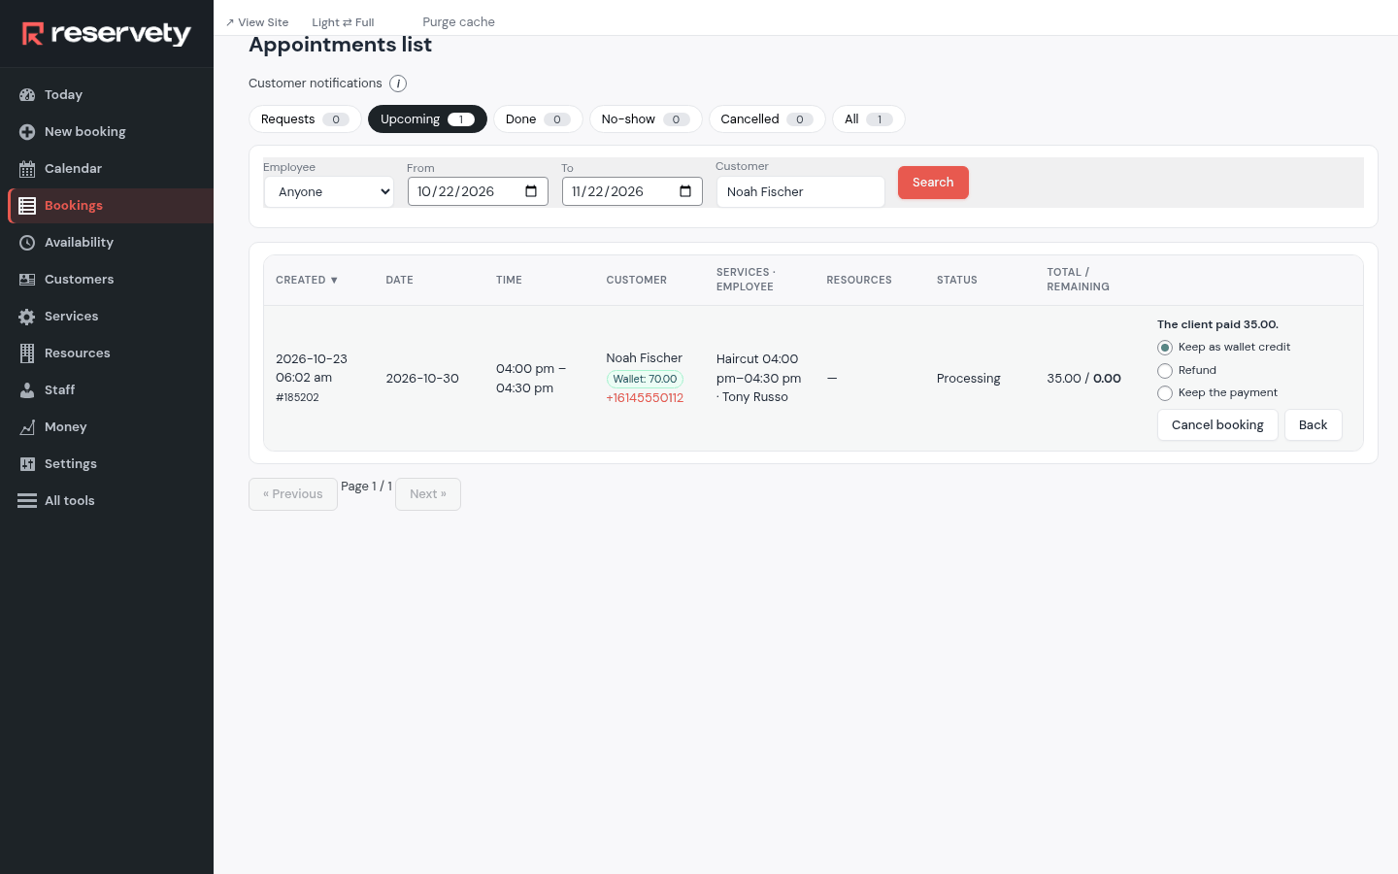Open the From date calendar picker
1398x874 pixels.
[531, 191]
